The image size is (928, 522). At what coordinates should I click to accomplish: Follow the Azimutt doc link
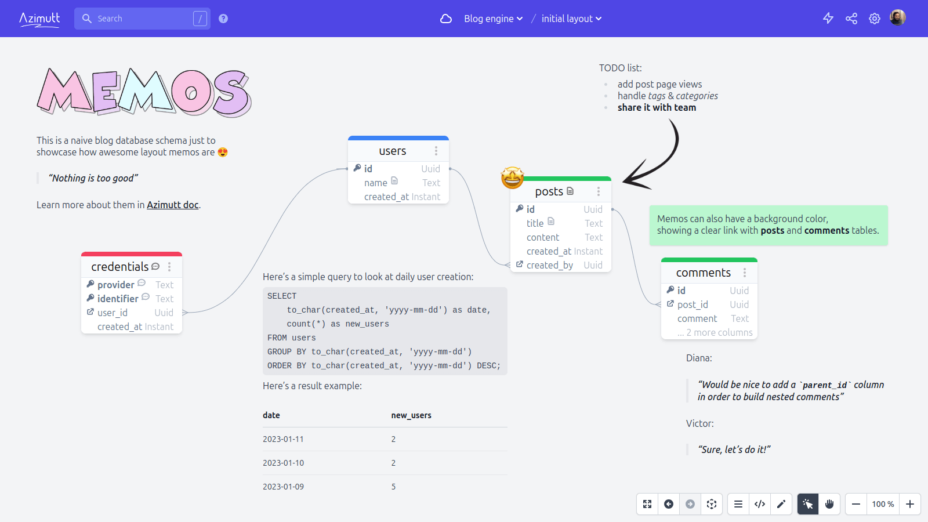click(172, 205)
